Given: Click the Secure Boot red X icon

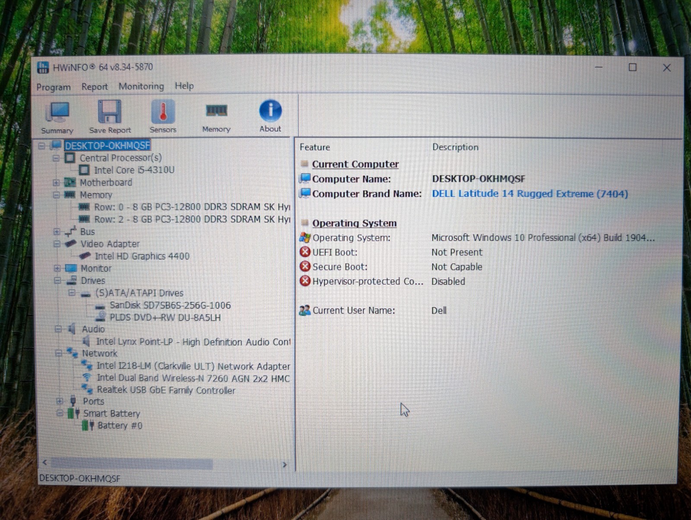Looking at the screenshot, I should pos(305,266).
